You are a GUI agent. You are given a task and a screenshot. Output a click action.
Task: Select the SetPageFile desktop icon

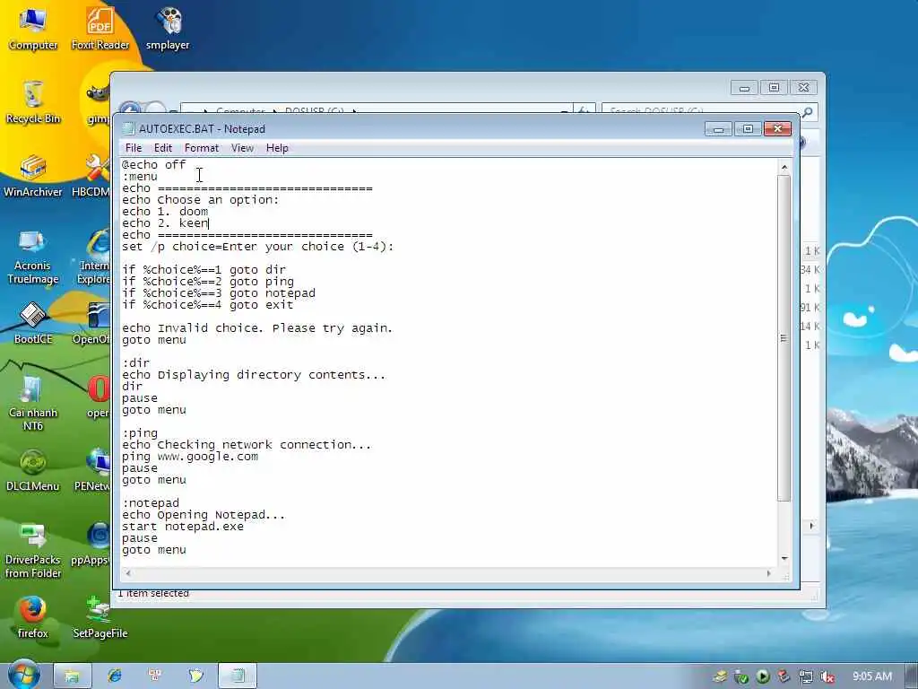point(100,617)
